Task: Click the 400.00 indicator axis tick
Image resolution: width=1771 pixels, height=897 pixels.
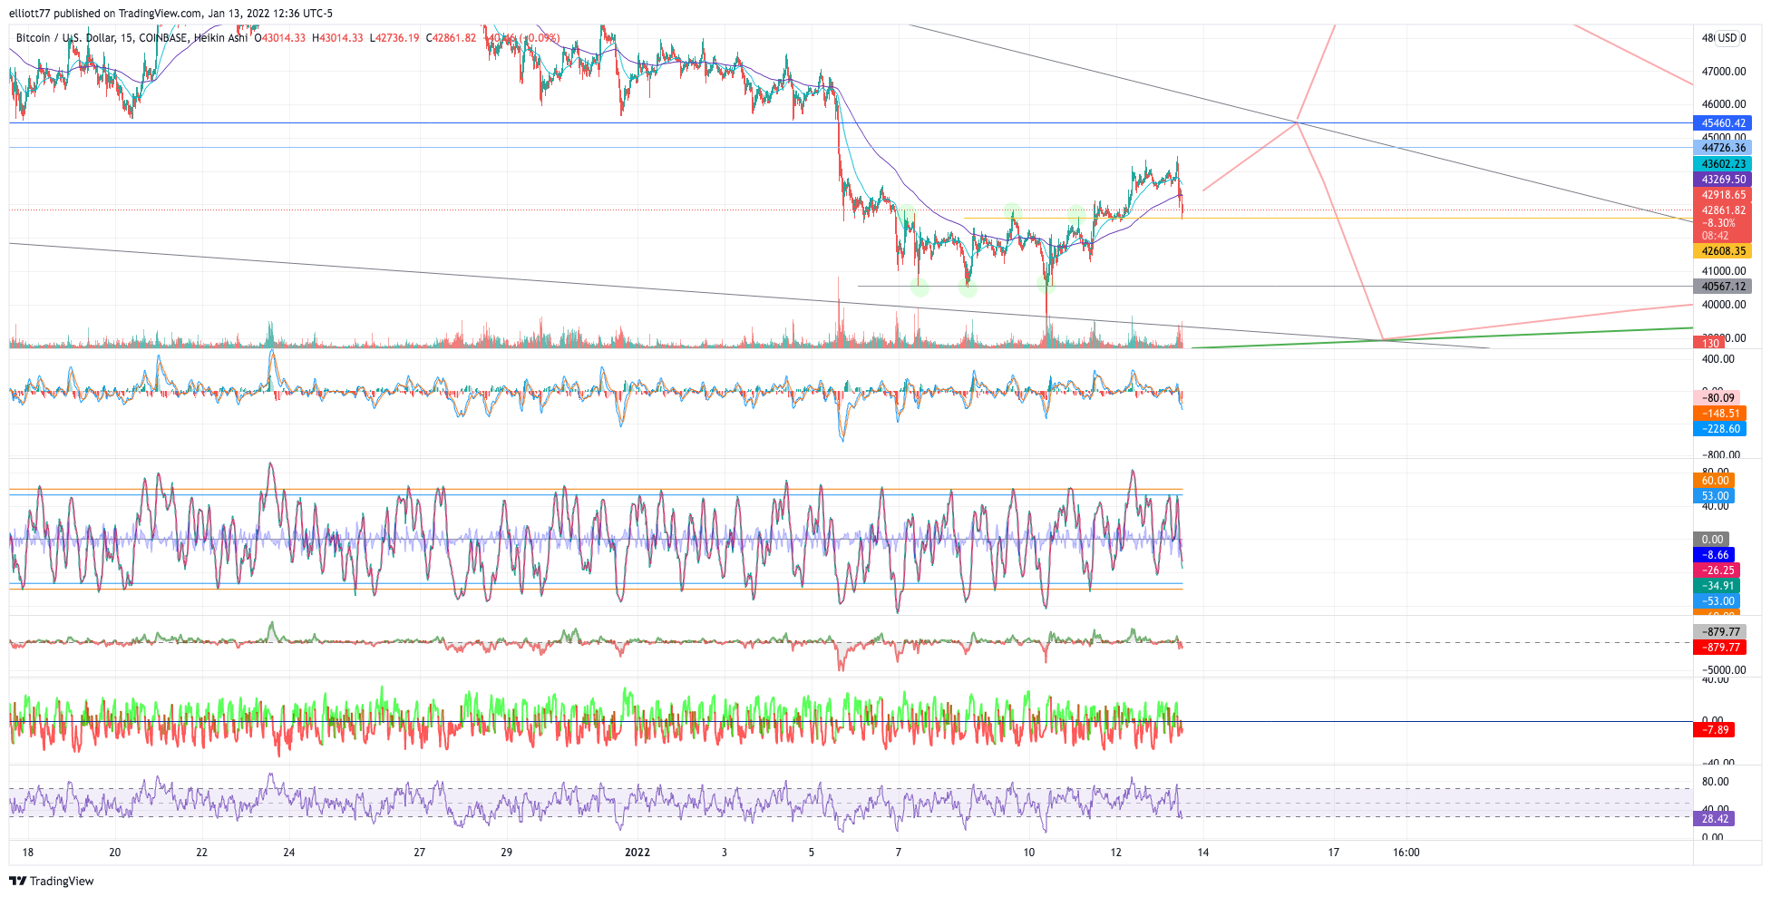Action: (x=1718, y=359)
